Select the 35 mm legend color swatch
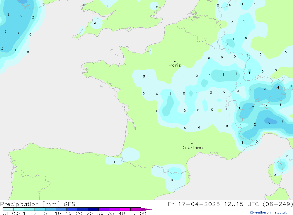Image resolution: width=293 pixels, height=215 pixels. coord(114,209)
